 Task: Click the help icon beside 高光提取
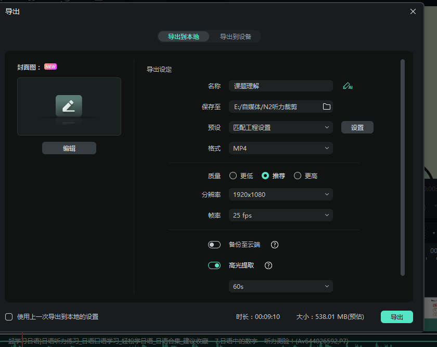point(268,265)
